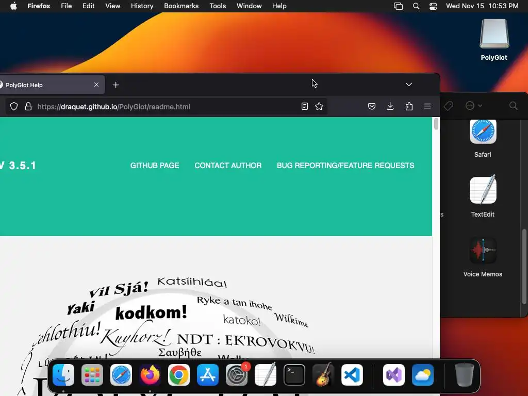Open Control Center in menu bar

click(433, 6)
